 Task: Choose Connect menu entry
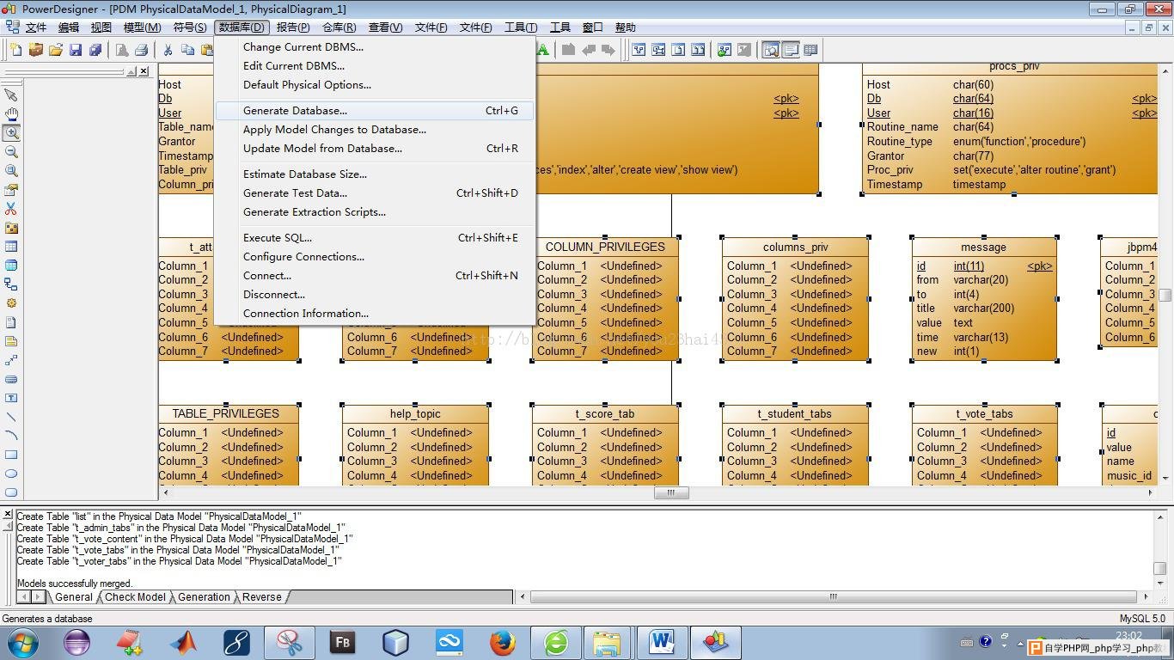(375, 276)
